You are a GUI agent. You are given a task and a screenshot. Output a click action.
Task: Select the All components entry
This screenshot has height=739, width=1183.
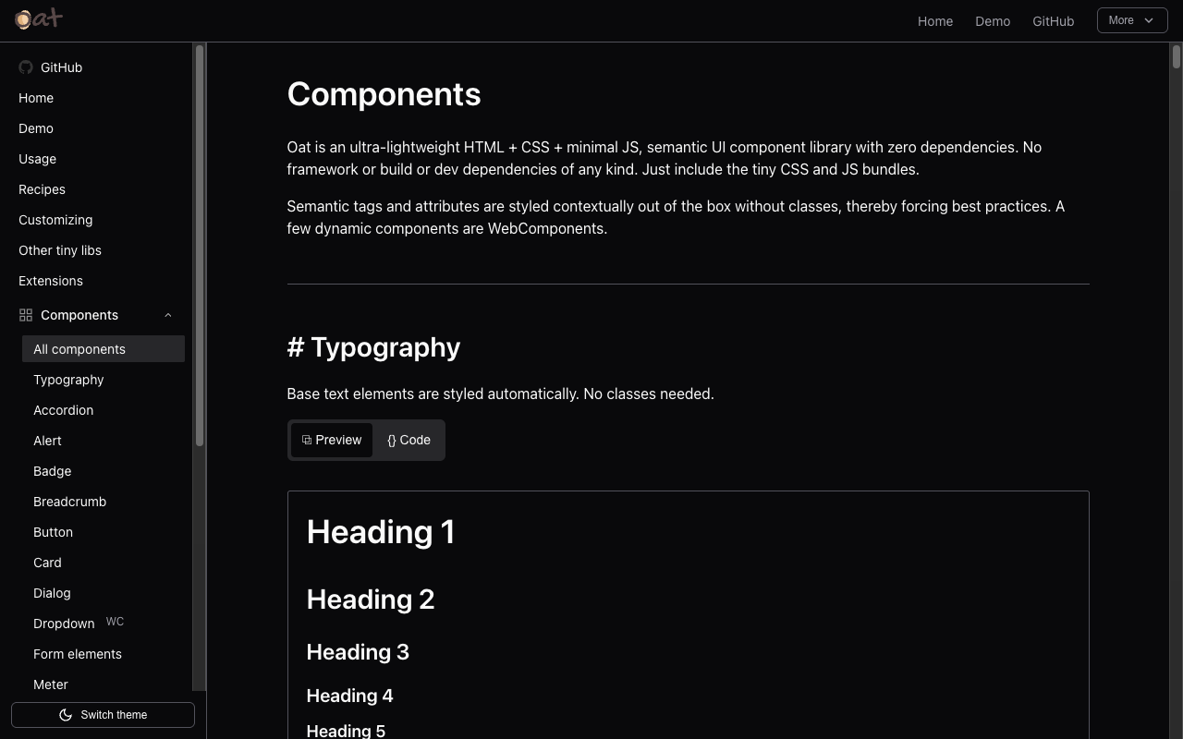tap(79, 348)
